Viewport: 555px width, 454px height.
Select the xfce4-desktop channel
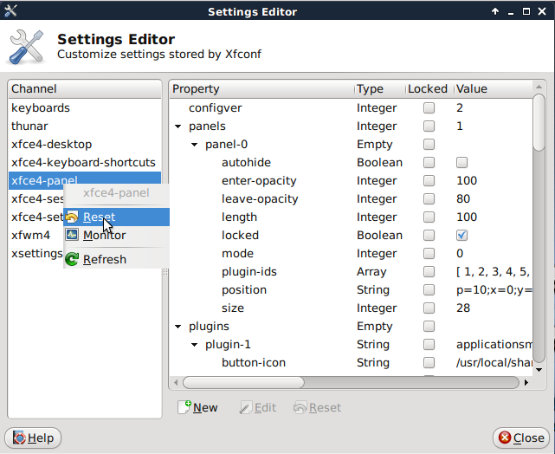[x=85, y=144]
